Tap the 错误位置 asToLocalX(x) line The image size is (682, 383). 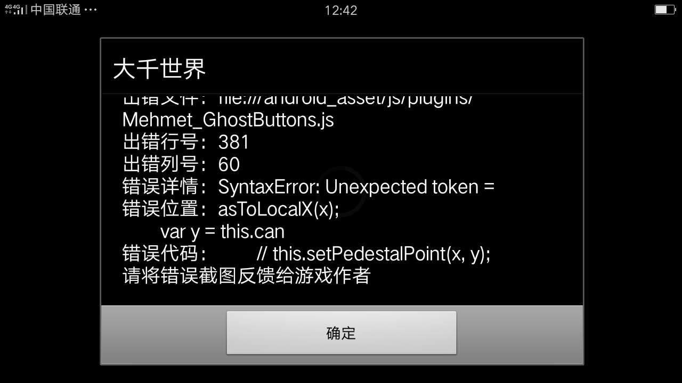point(231,209)
